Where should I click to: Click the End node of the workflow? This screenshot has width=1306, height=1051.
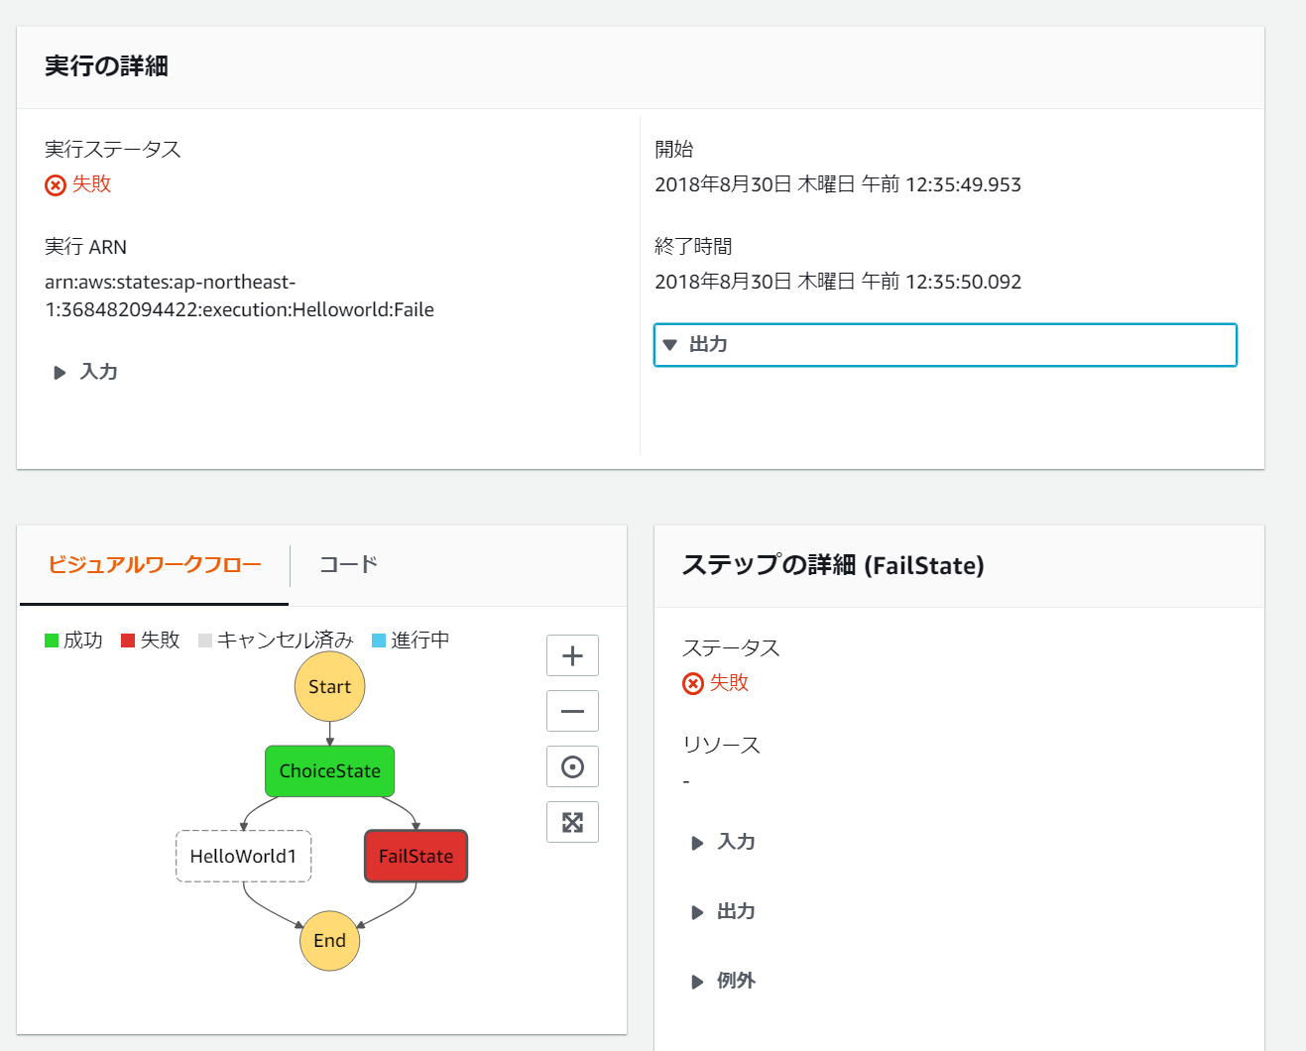pos(329,940)
